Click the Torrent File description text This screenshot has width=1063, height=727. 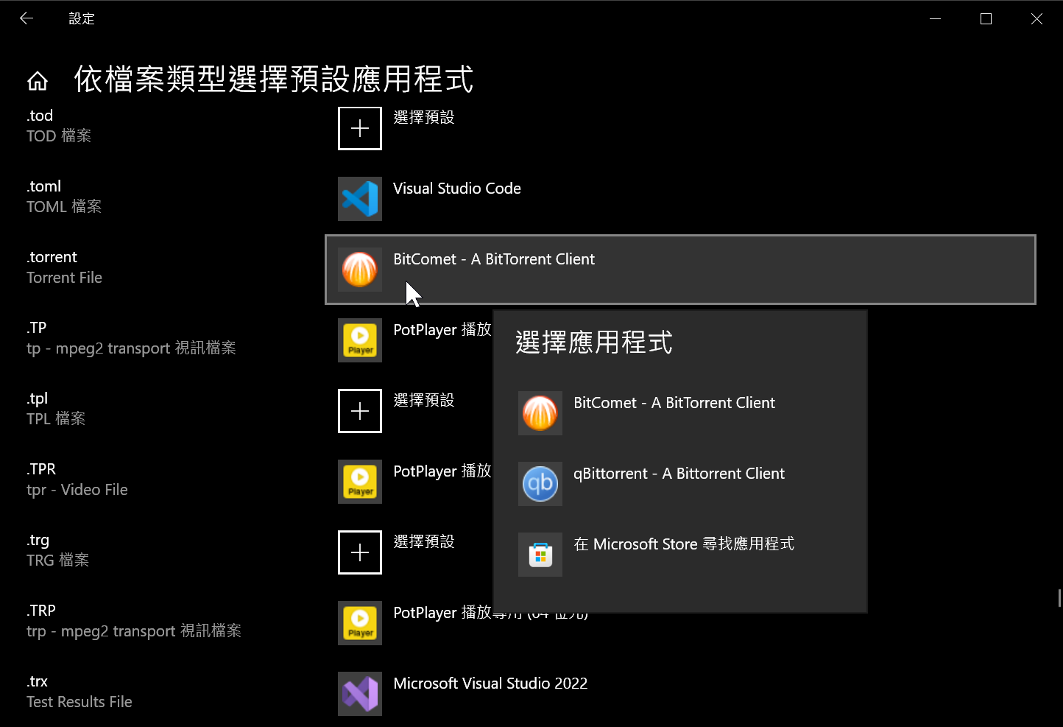click(x=64, y=278)
